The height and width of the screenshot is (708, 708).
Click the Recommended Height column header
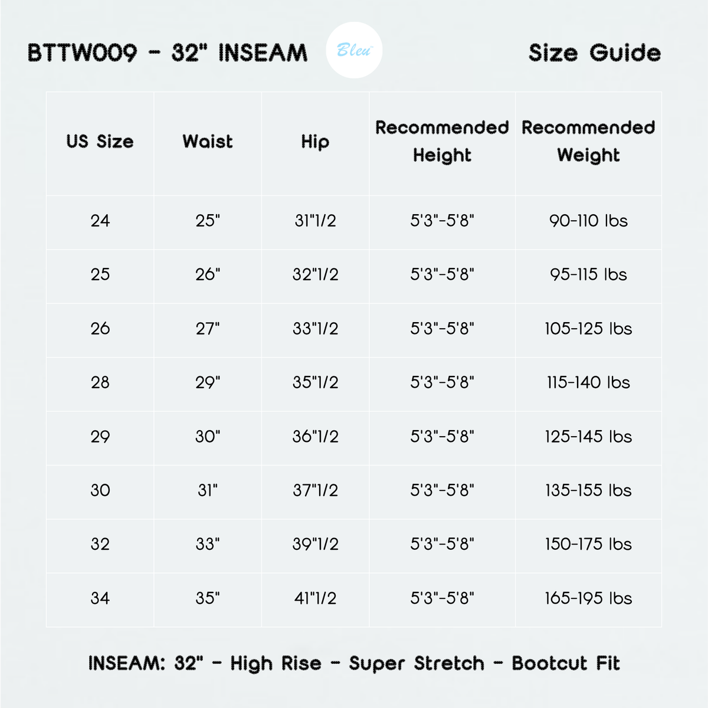coord(442,142)
